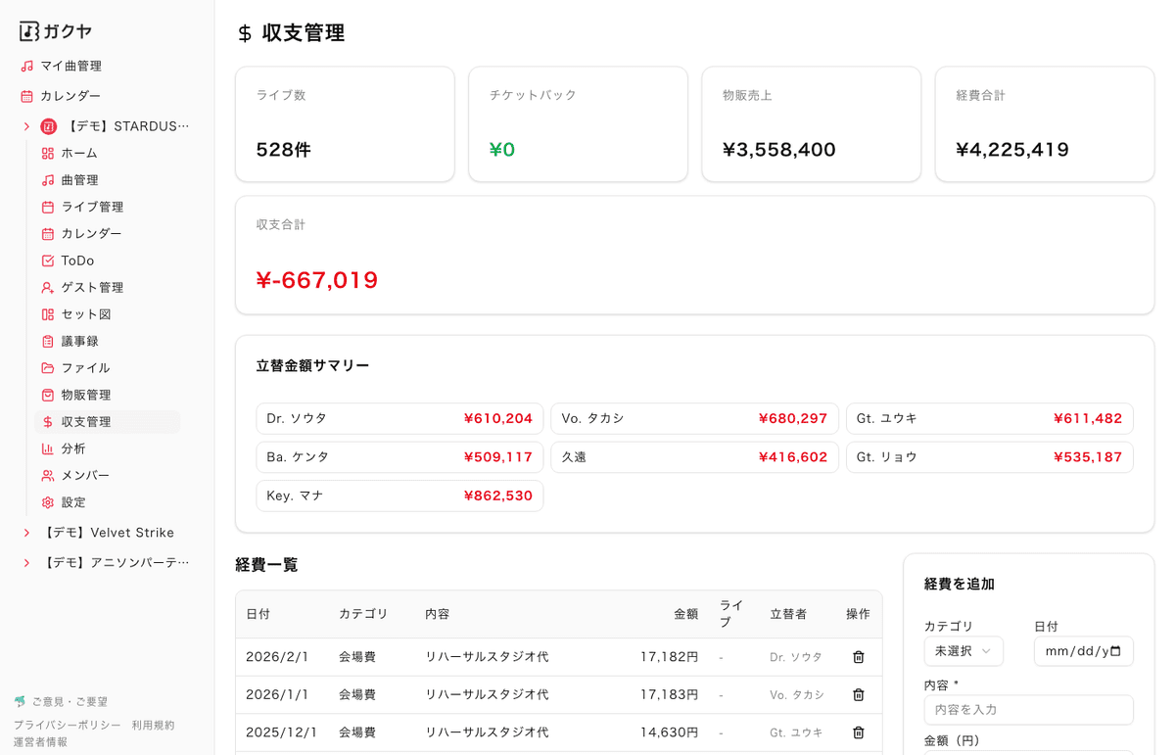
Task: Click the 内容を入力 text input field
Action: point(1028,709)
